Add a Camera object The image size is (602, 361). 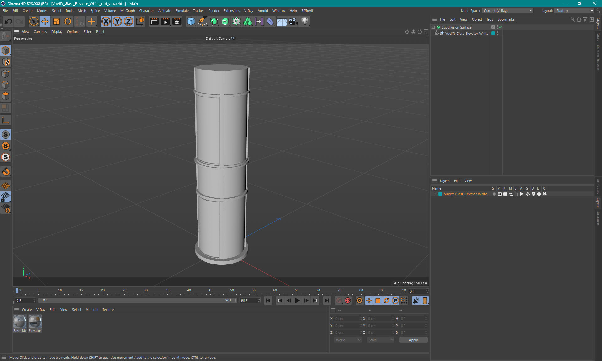(x=293, y=21)
